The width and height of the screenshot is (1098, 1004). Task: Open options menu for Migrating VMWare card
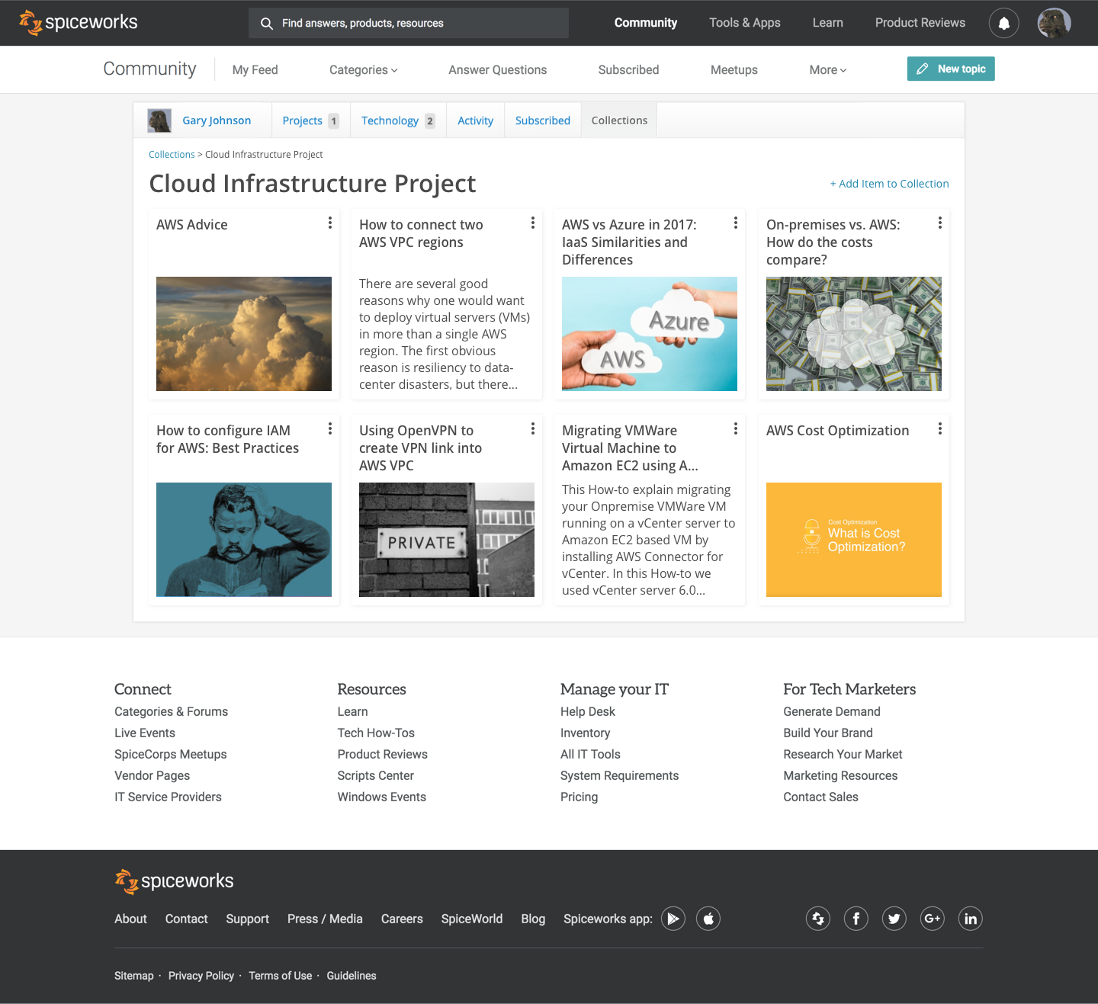pos(735,428)
